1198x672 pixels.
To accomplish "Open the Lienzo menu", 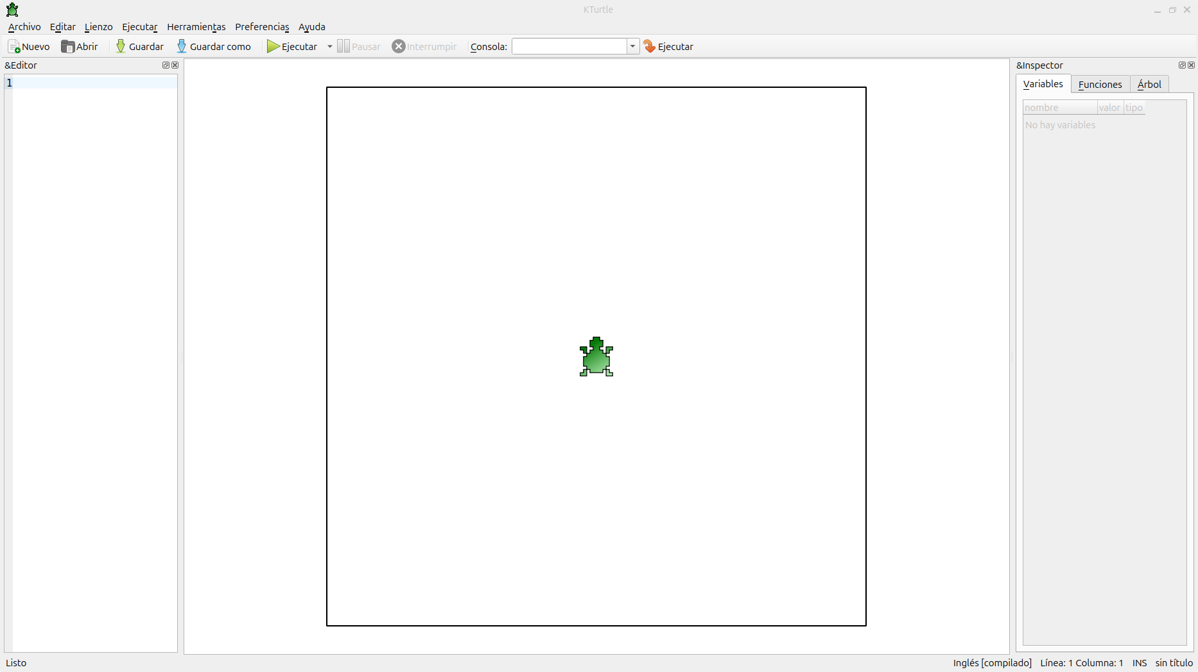I will [x=98, y=27].
